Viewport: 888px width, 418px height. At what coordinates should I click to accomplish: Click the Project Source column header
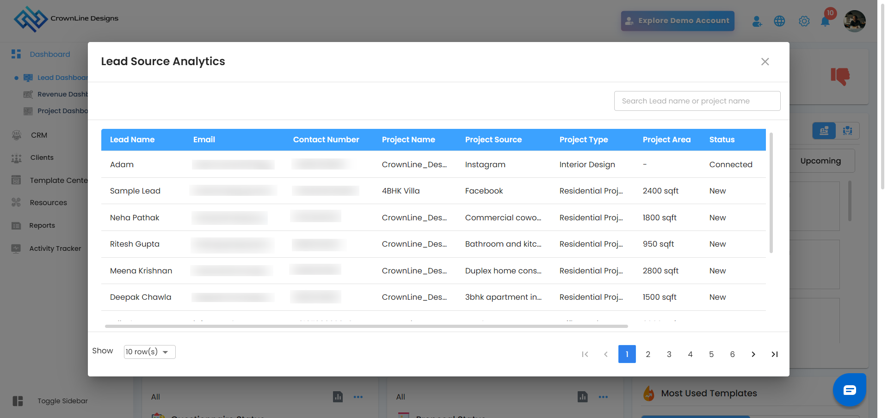(x=493, y=139)
